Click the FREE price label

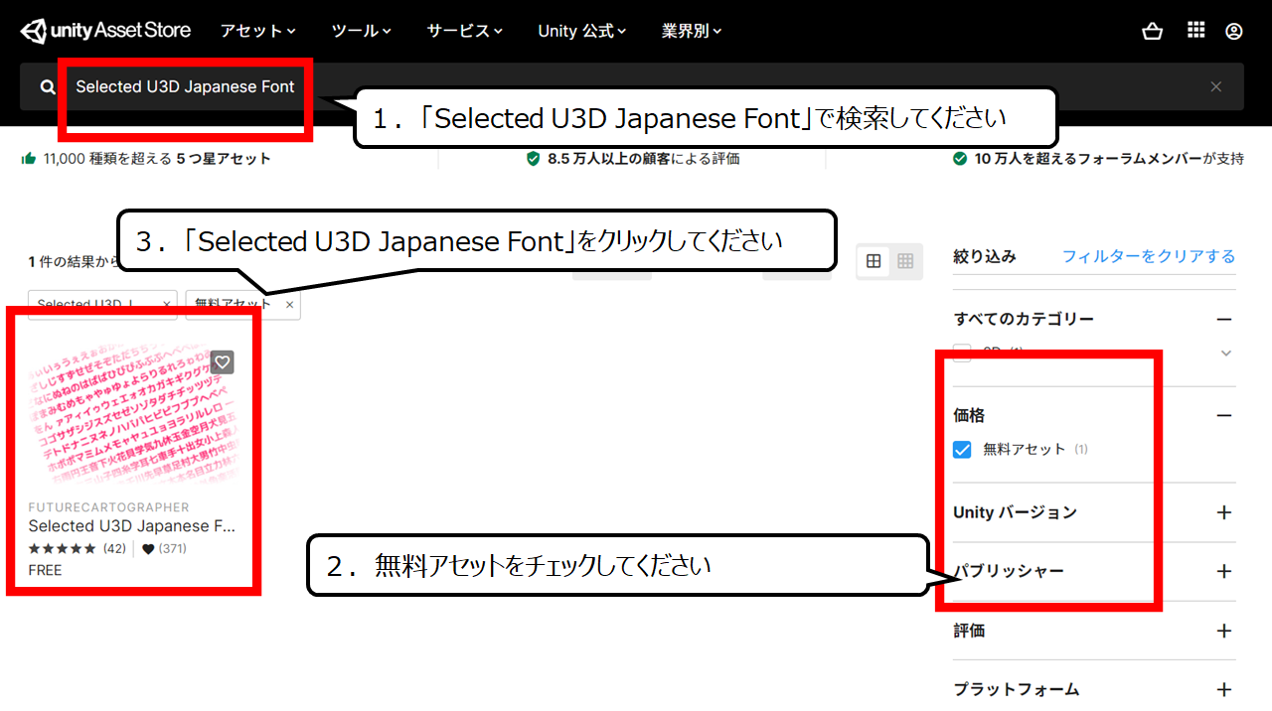[x=45, y=570]
